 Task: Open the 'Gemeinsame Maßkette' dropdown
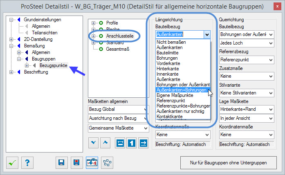coord(118,128)
